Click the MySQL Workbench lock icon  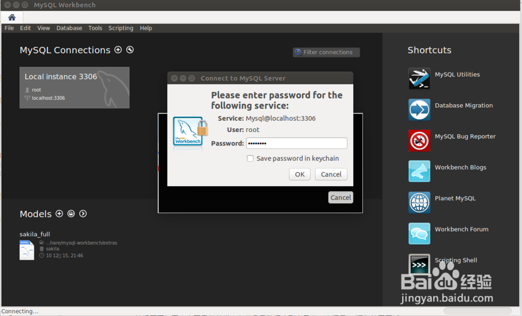[190, 132]
